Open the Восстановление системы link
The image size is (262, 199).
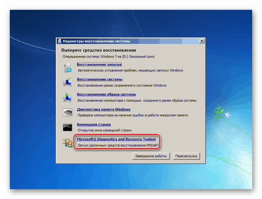coord(100,79)
